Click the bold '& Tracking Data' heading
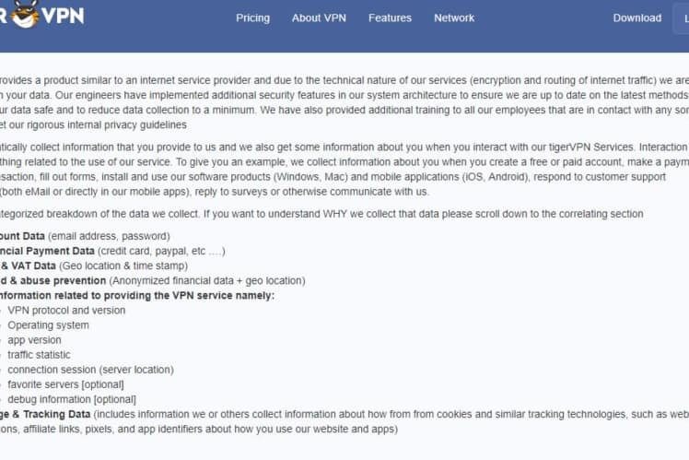 coord(46,414)
